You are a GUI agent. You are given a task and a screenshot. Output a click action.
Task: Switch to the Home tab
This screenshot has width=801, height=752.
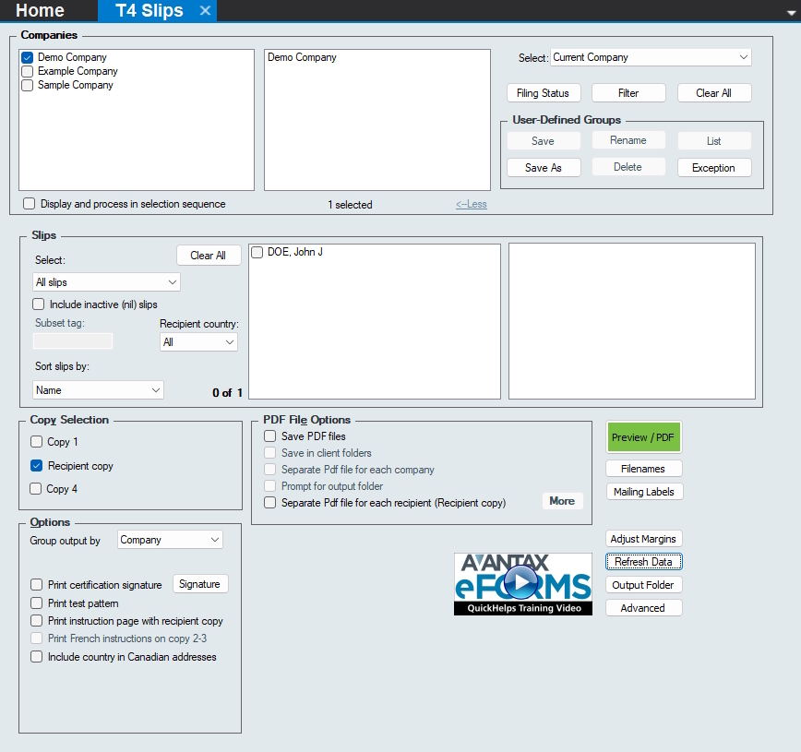(40, 11)
